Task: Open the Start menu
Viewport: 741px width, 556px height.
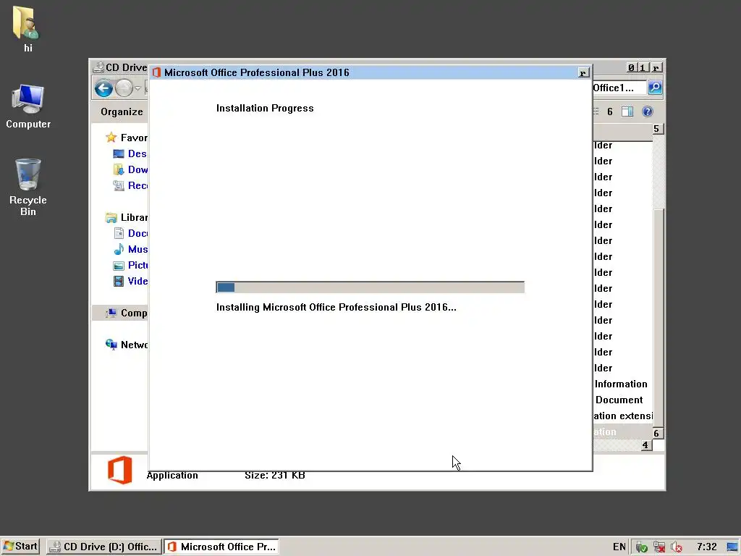Action: (20, 547)
